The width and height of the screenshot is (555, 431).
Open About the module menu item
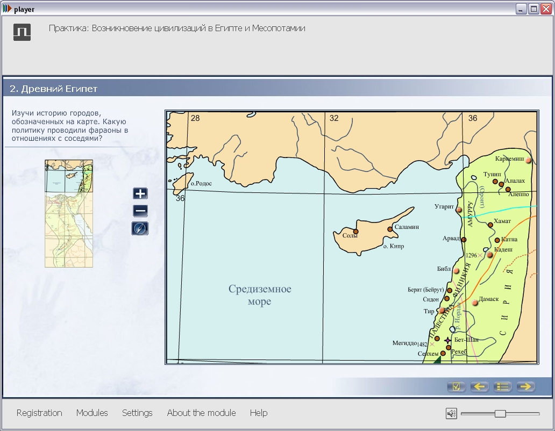tap(201, 413)
